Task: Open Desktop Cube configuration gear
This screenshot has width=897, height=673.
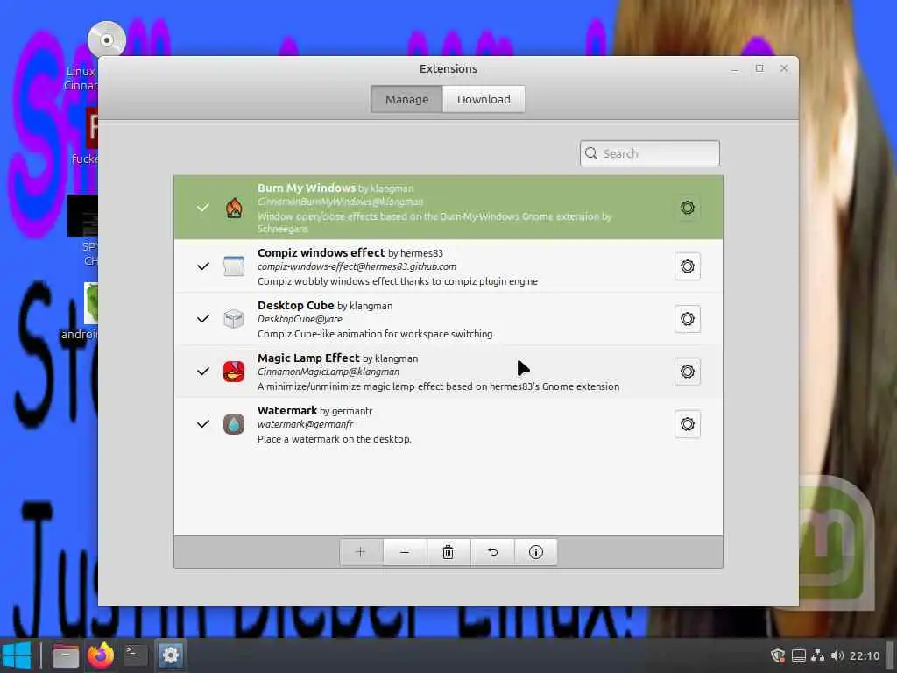Action: tap(687, 319)
